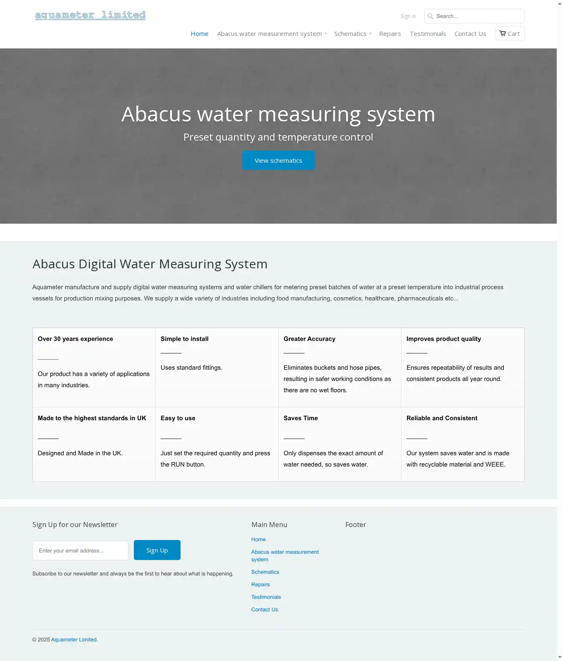Click footer Schematics link
This screenshot has width=563, height=661.
[265, 572]
